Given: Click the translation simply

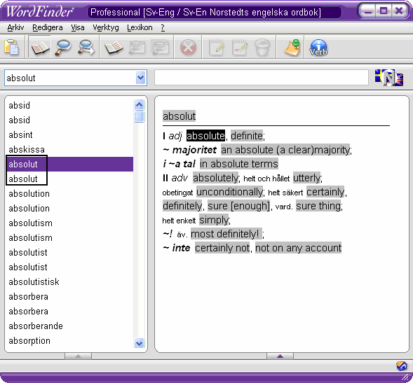Looking at the screenshot, I should [214, 220].
